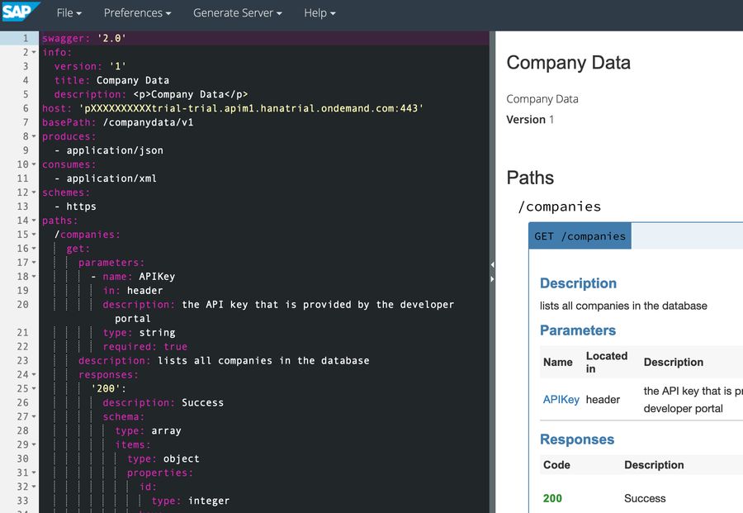Fold the get operation on line 16

(x=34, y=249)
